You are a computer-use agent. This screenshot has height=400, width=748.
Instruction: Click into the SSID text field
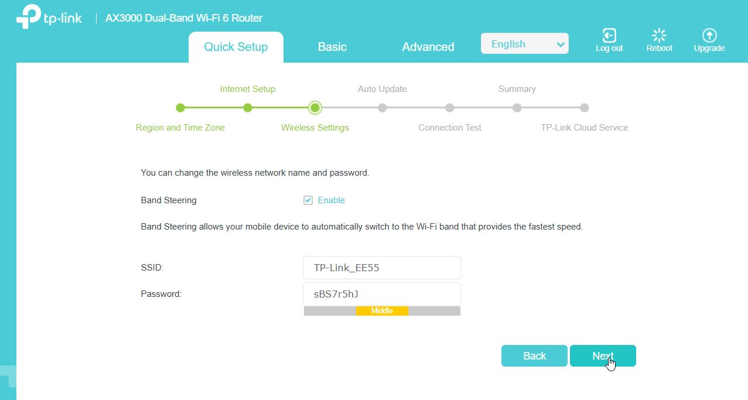(x=382, y=268)
